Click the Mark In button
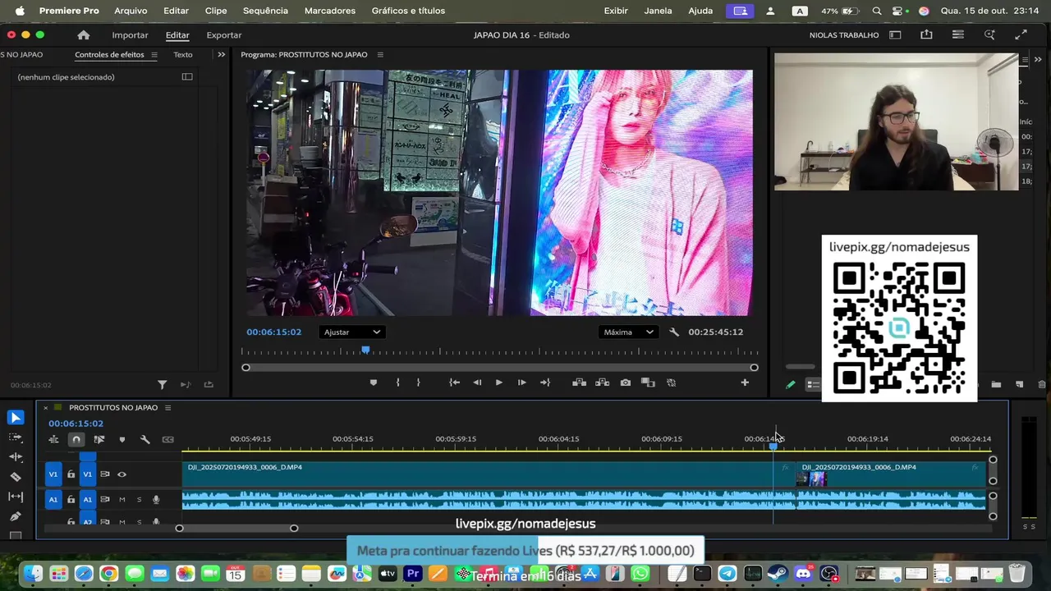 (397, 383)
